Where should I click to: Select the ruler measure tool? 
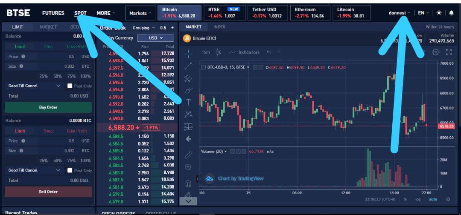[188, 155]
